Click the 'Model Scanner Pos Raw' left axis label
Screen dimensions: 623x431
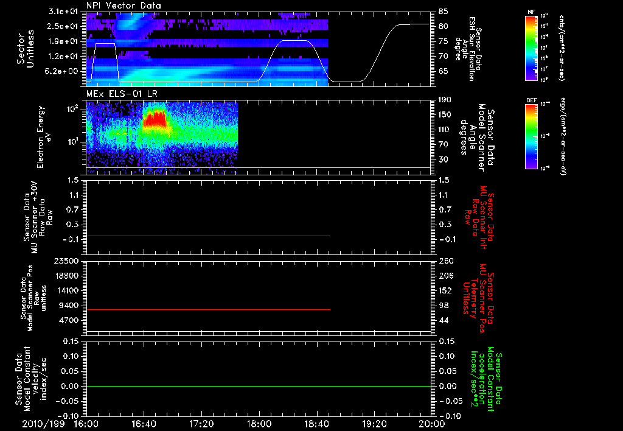point(34,298)
